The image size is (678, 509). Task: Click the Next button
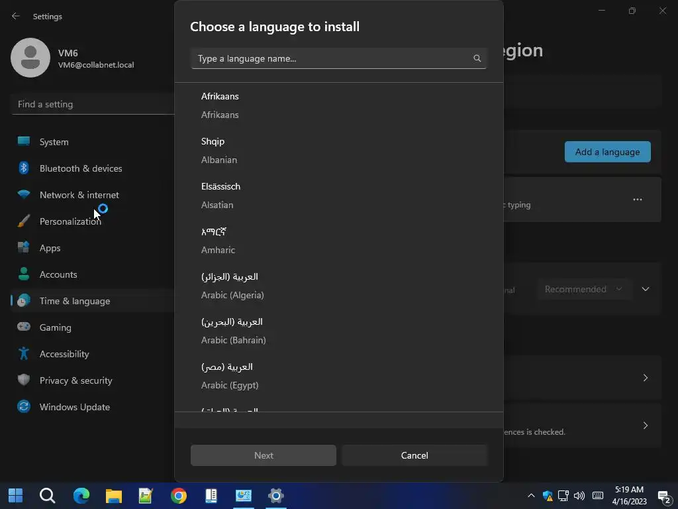click(264, 455)
